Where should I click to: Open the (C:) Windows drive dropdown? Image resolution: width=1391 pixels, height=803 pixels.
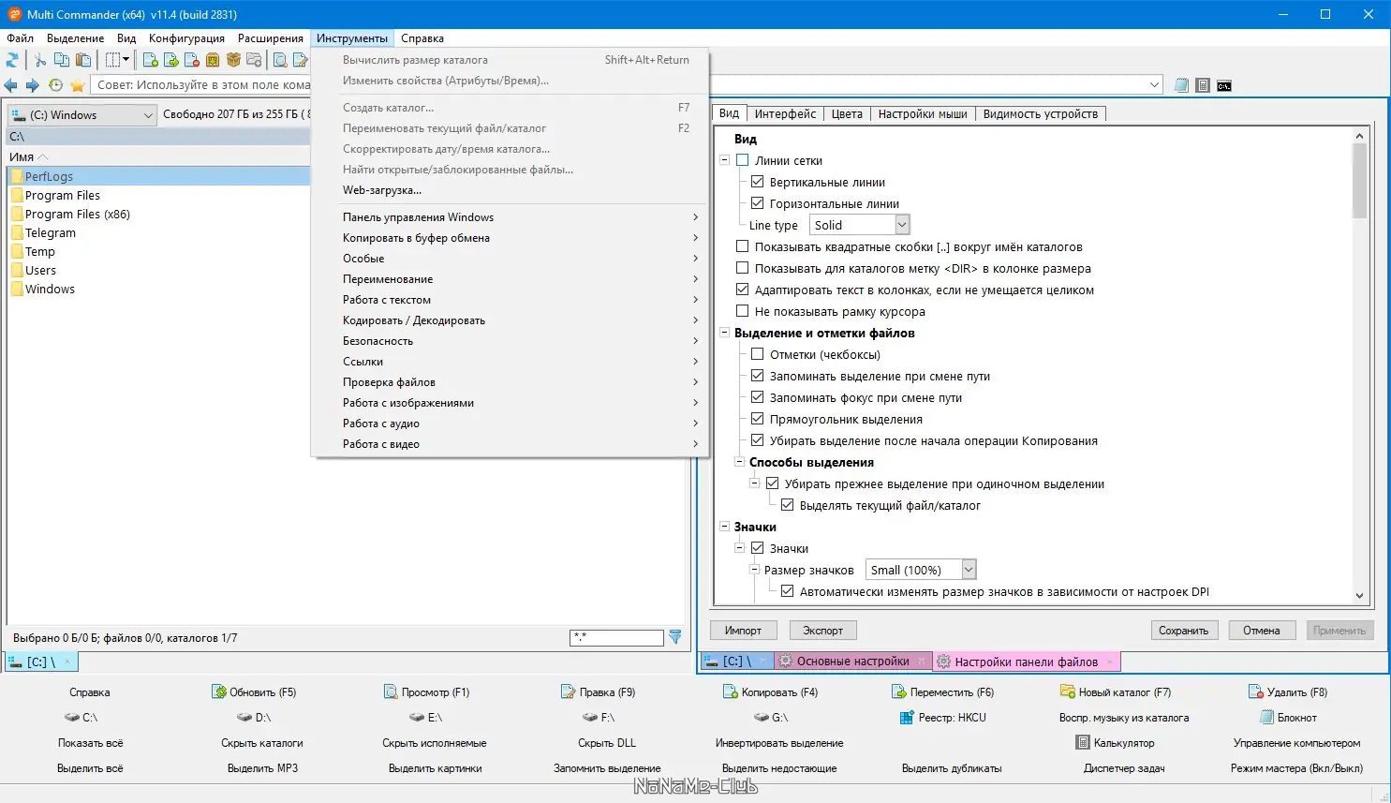82,115
